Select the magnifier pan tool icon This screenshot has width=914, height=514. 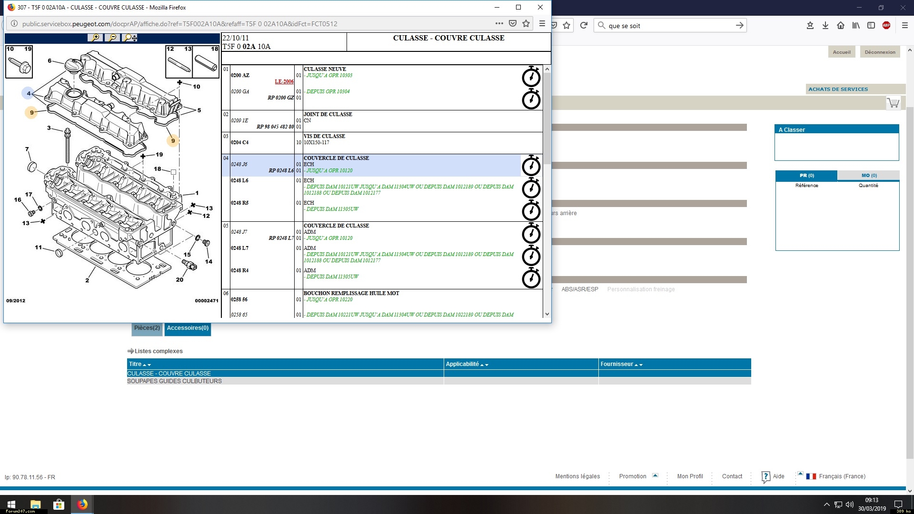click(x=129, y=38)
